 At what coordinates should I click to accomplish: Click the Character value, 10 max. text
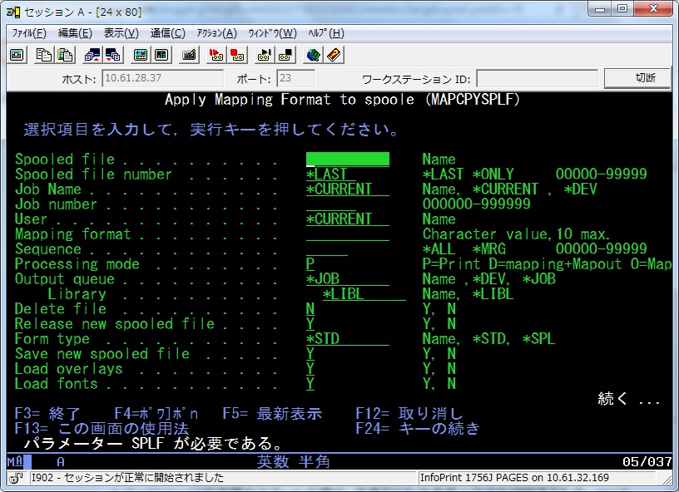point(516,234)
